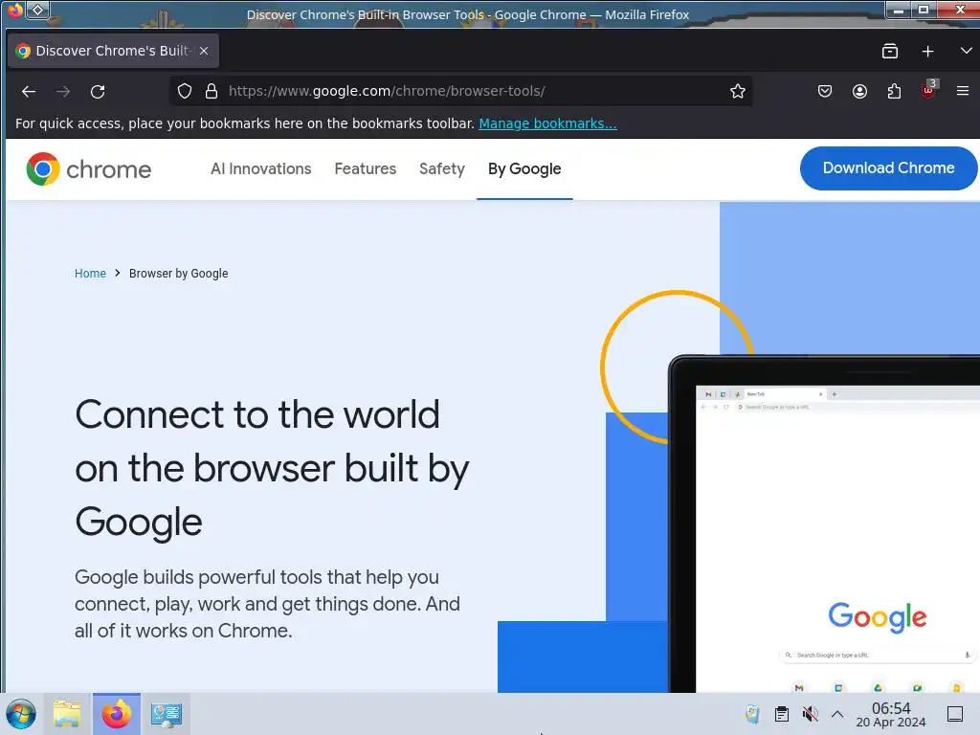980x735 pixels.
Task: Expand hidden tray icons chevron
Action: tap(836, 714)
